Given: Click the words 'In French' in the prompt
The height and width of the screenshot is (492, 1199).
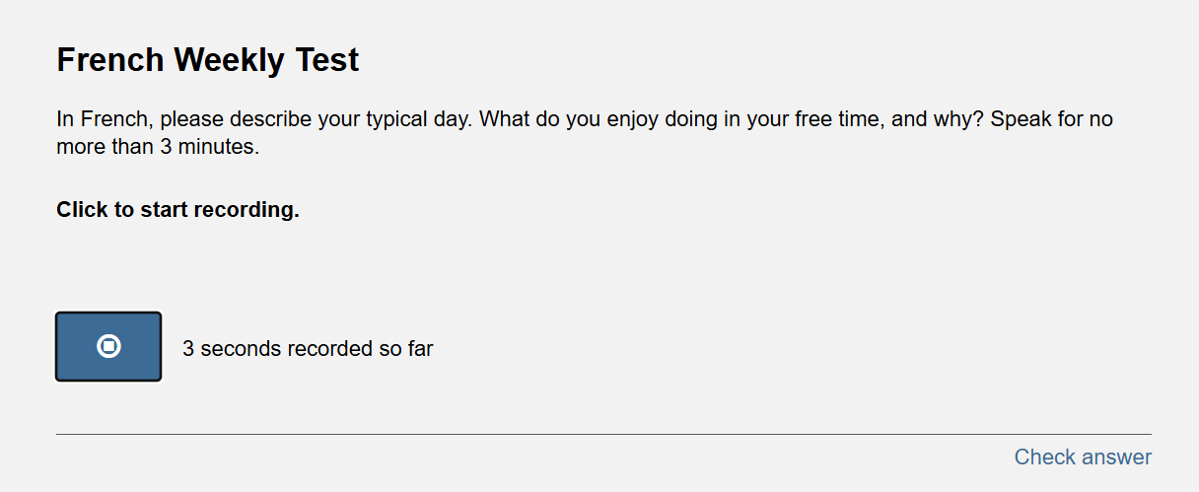Looking at the screenshot, I should point(105,120).
